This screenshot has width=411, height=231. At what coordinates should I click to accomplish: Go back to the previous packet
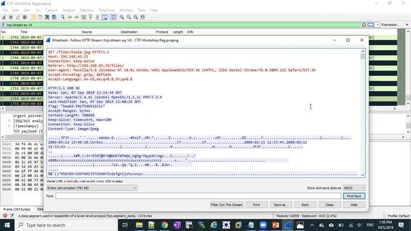(70, 17)
